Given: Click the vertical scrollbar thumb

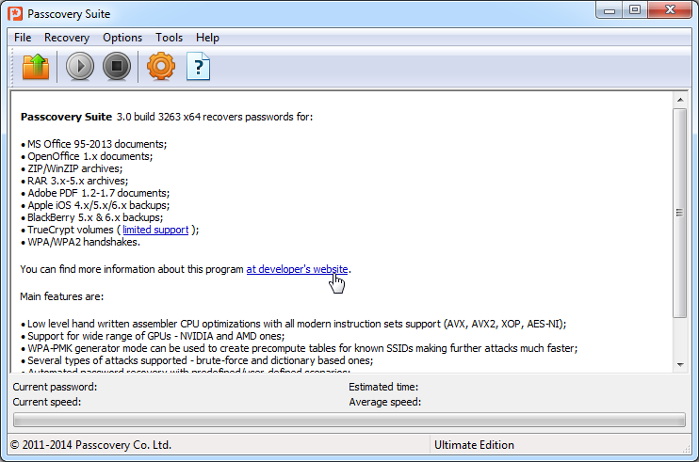Looking at the screenshot, I should pyautogui.click(x=680, y=213).
